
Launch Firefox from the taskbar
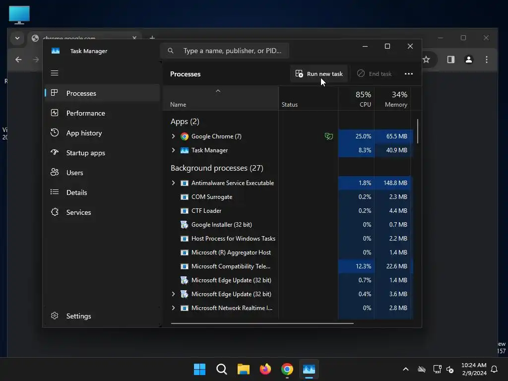[265, 369]
